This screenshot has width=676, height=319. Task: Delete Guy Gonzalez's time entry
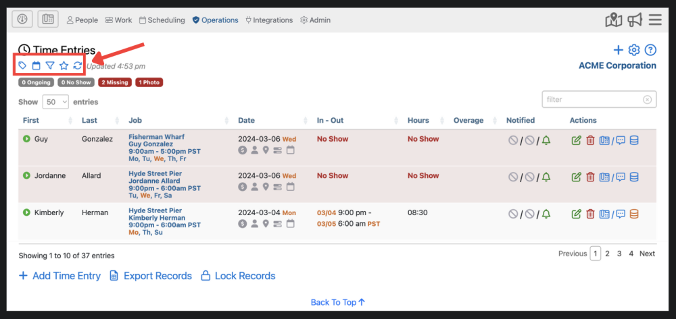(x=590, y=140)
